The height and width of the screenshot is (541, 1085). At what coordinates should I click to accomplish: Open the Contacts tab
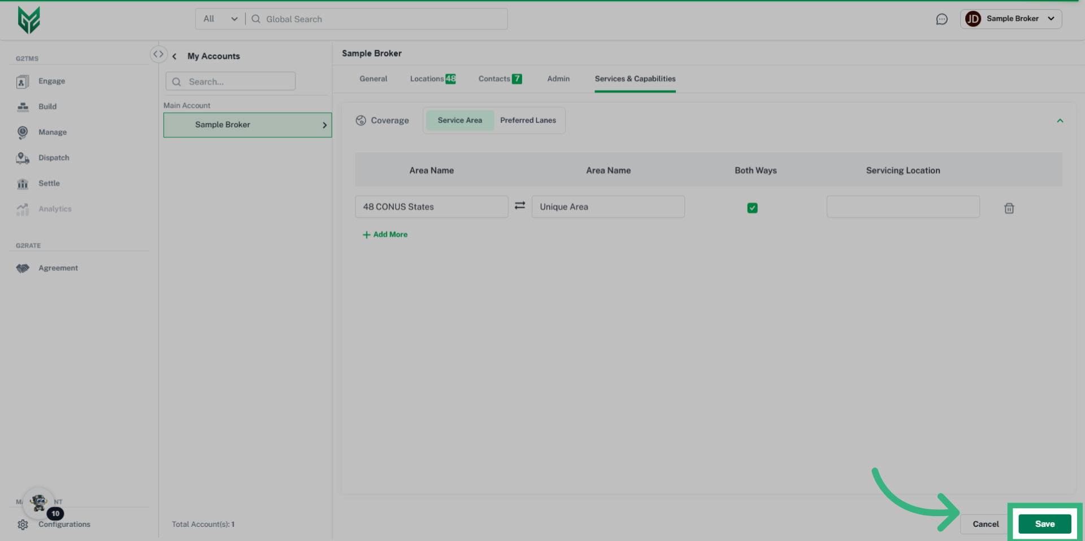point(500,79)
